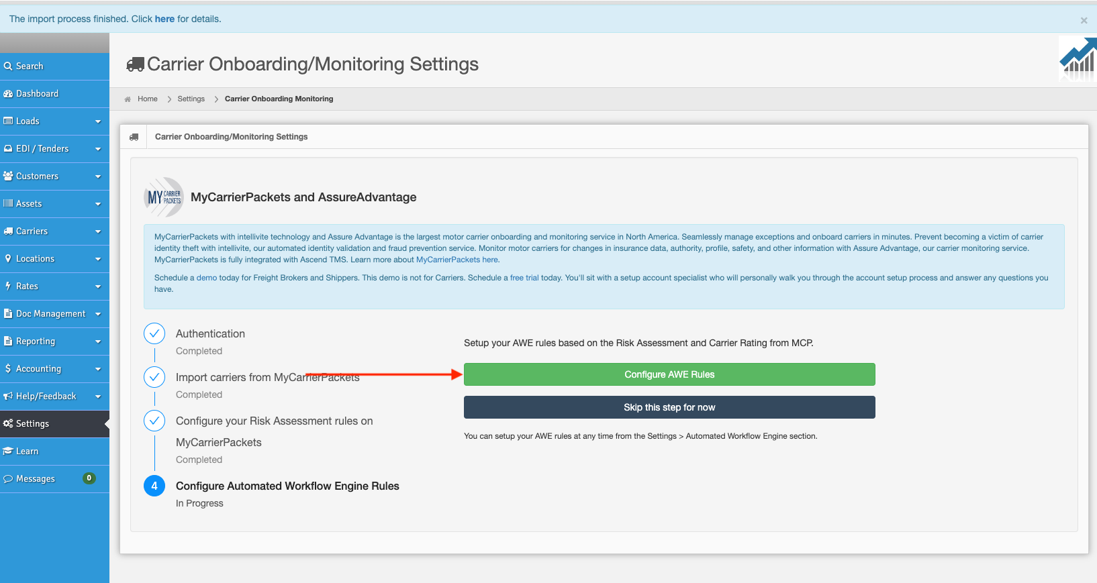
Task: Click the 'here' link in notification
Action: (164, 19)
